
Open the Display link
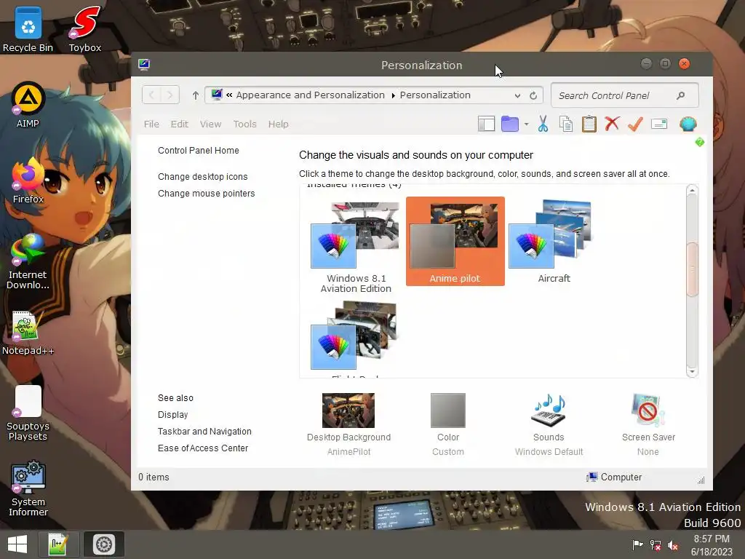173,414
